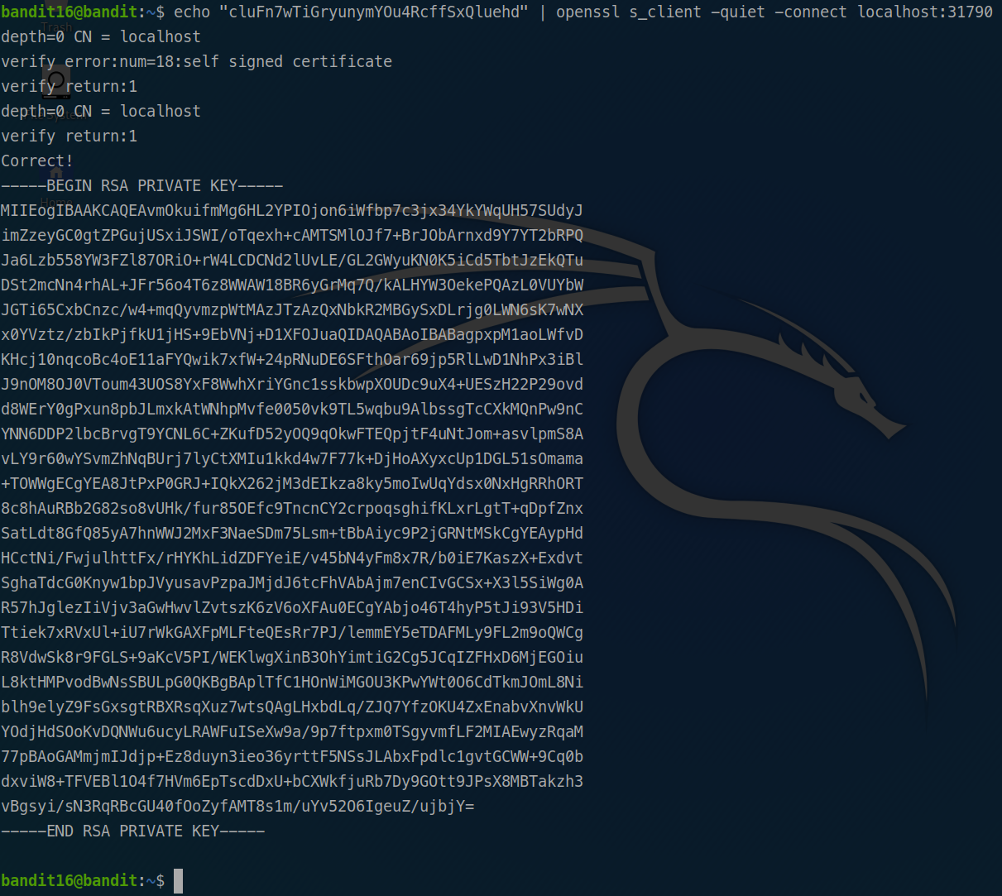Click the BEGIN RSA PRIVATE KEY header

[x=141, y=185]
